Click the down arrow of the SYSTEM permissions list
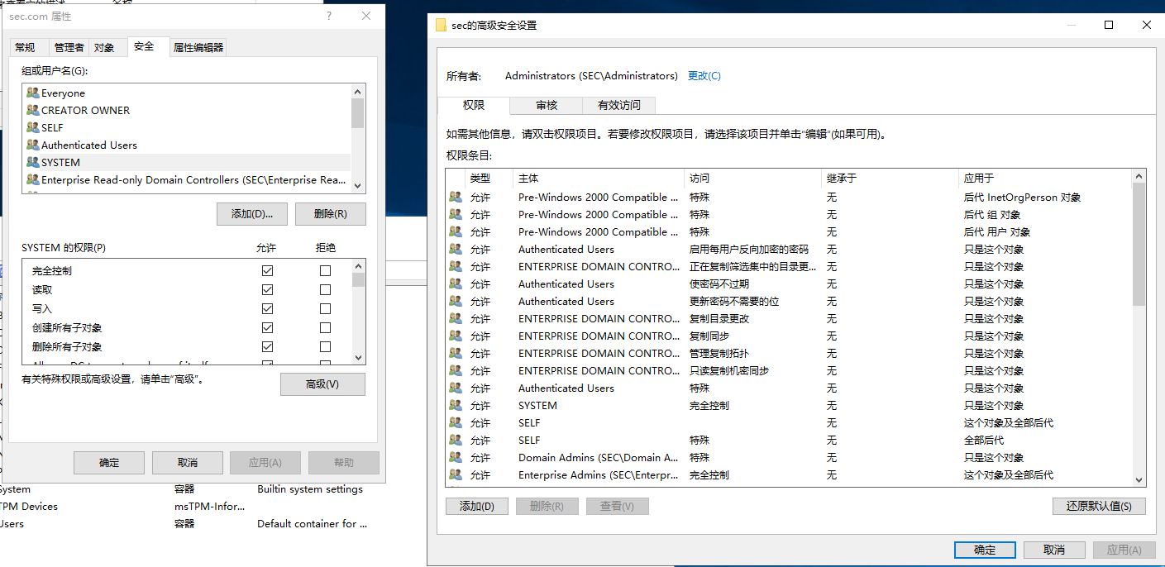Image resolution: width=1165 pixels, height=567 pixels. [358, 358]
